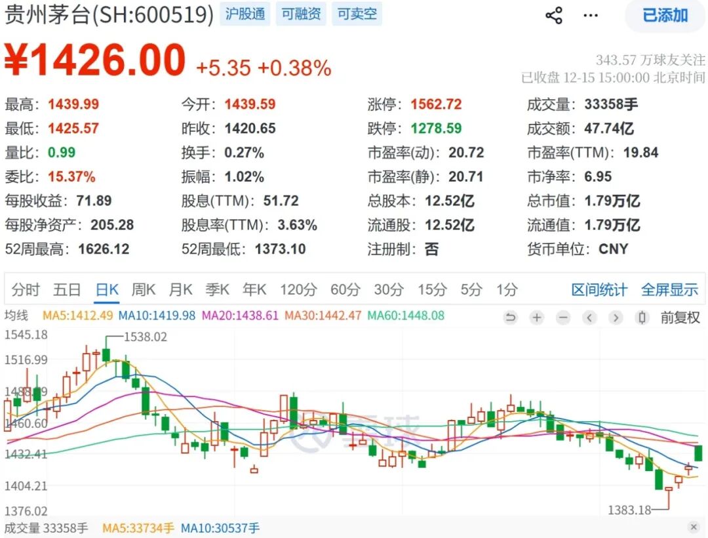This screenshot has height=538, width=708.
Task: Click the 343.57 万球友关注 followers text
Action: click(650, 60)
